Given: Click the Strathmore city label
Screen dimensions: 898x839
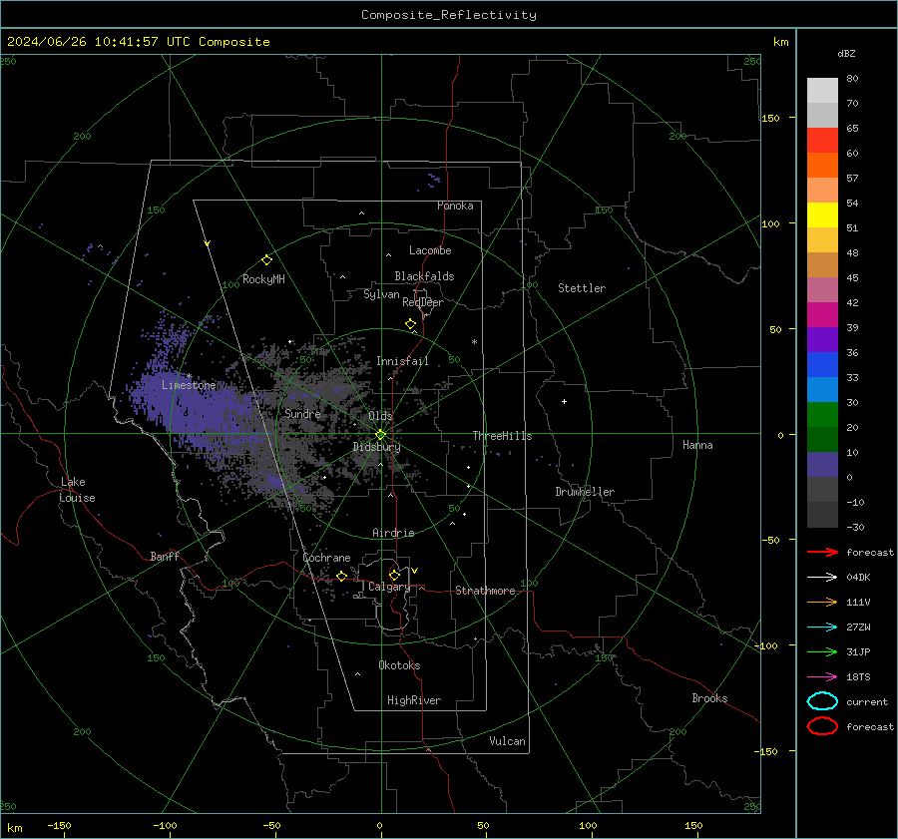Looking at the screenshot, I should coord(485,591).
